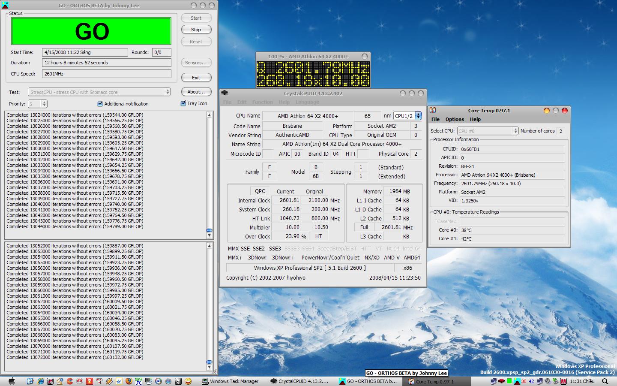The height and width of the screenshot is (386, 617).
Task: Click the red chip tray icon
Action: click(501, 381)
